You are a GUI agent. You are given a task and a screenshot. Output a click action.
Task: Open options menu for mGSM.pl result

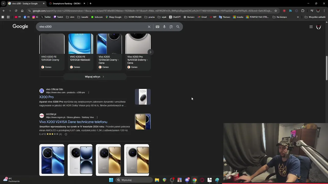[x=97, y=117]
